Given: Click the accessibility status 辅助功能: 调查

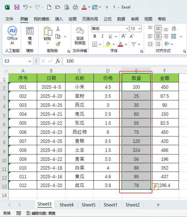Looking at the screenshot, I should pos(41,213).
